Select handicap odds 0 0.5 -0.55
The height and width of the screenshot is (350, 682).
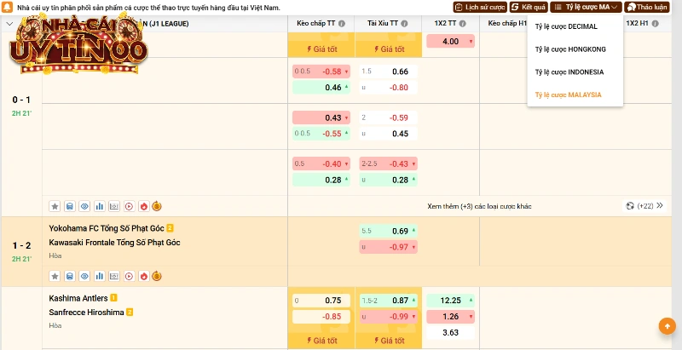(321, 134)
